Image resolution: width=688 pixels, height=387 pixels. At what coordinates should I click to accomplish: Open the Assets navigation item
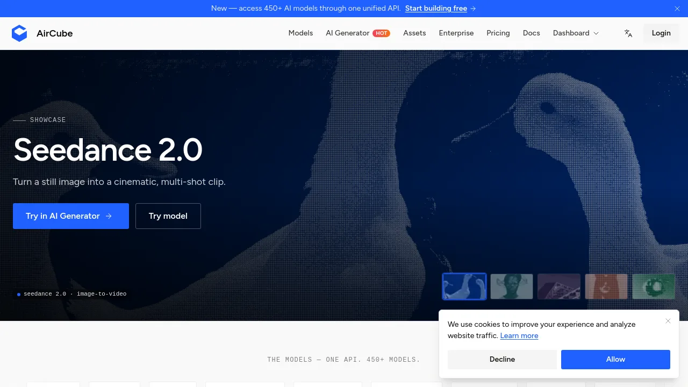click(414, 33)
